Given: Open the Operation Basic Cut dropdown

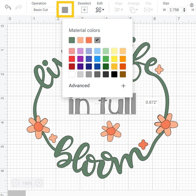Looking at the screenshot, I should point(45,10).
